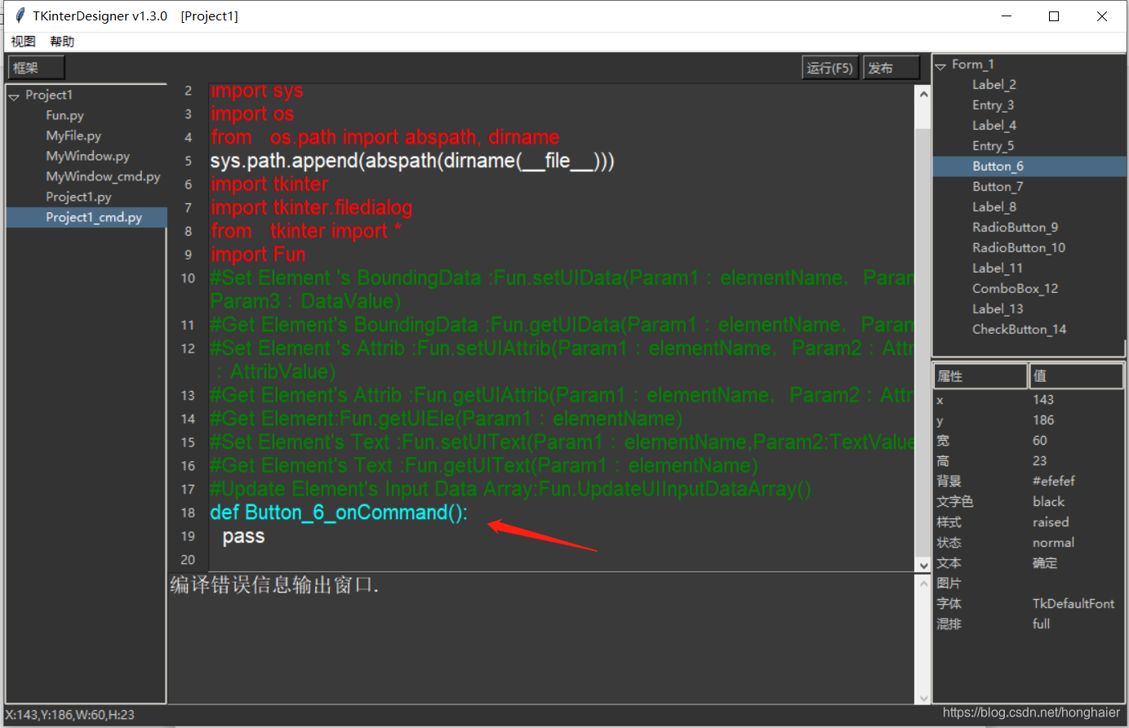Click the 状态 value normal
1129x728 pixels.
(x=1054, y=543)
